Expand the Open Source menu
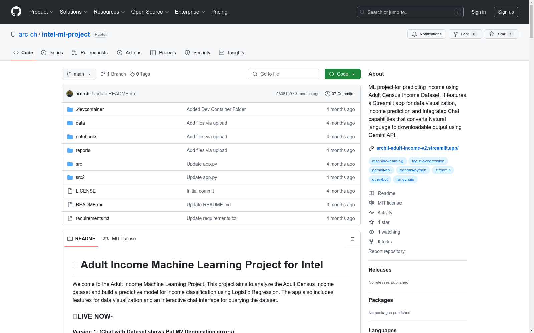534x333 pixels. pyautogui.click(x=150, y=12)
